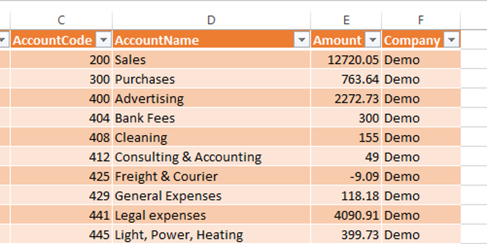Select the amount 2272.73 cell

(x=346, y=98)
